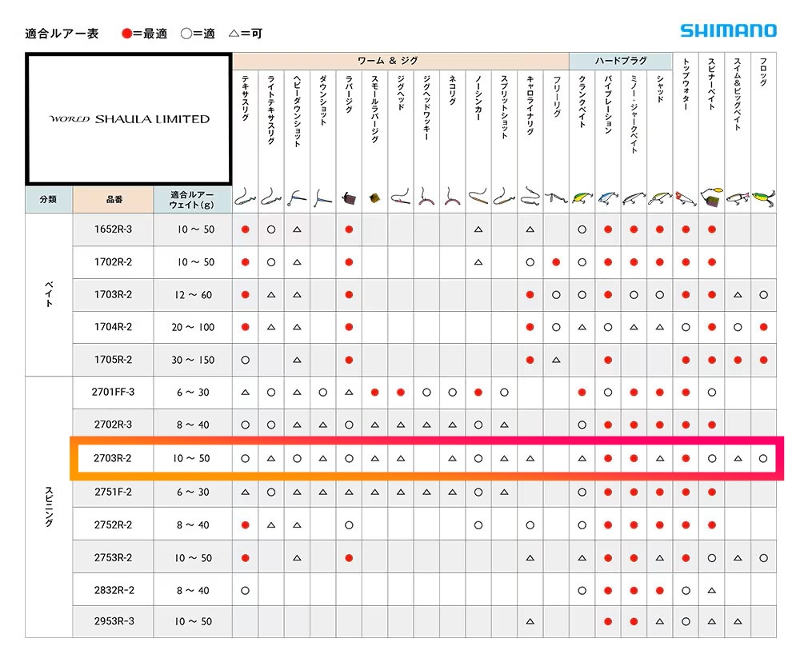
Task: Select the ハードプラグ group header
Action: (621, 61)
